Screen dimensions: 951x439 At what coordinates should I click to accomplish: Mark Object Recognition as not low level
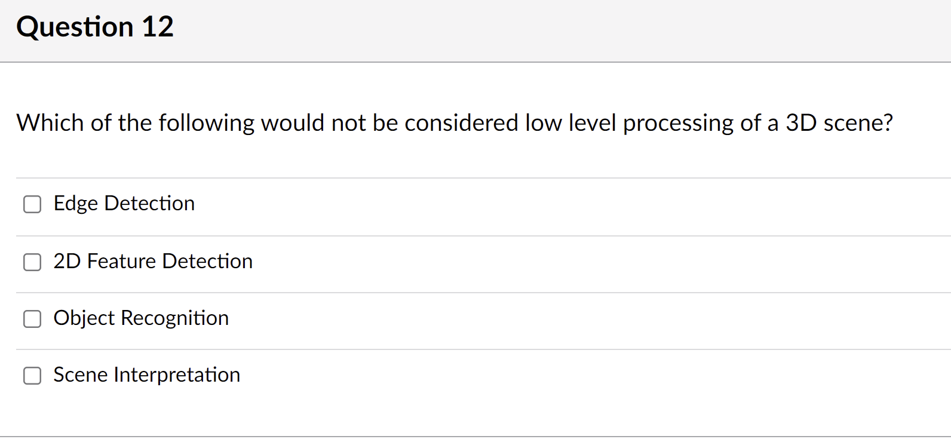click(x=32, y=319)
